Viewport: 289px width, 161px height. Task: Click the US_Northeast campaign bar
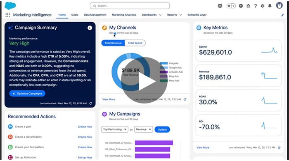coord(152,156)
